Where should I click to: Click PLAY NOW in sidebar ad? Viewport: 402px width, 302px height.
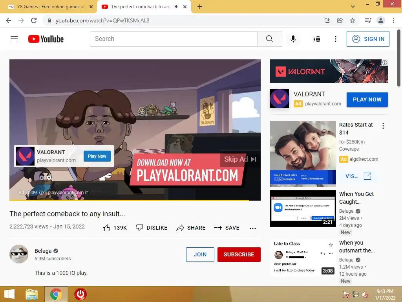click(x=367, y=99)
